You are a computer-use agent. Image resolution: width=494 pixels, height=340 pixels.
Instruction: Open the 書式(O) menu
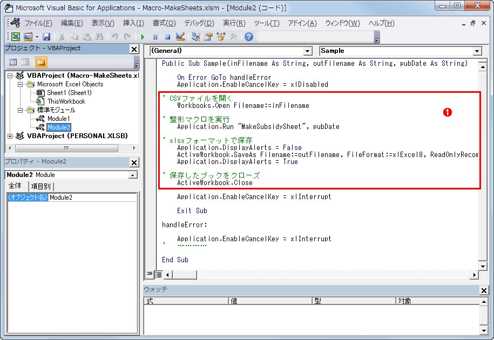tap(164, 23)
